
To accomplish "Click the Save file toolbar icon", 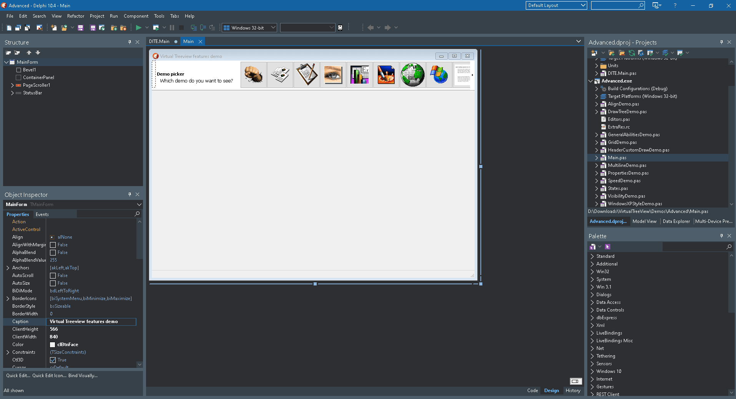I will [80, 28].
